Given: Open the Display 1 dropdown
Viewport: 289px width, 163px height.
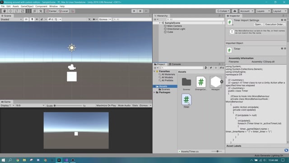Looking at the screenshot, I should click(x=7, y=105).
